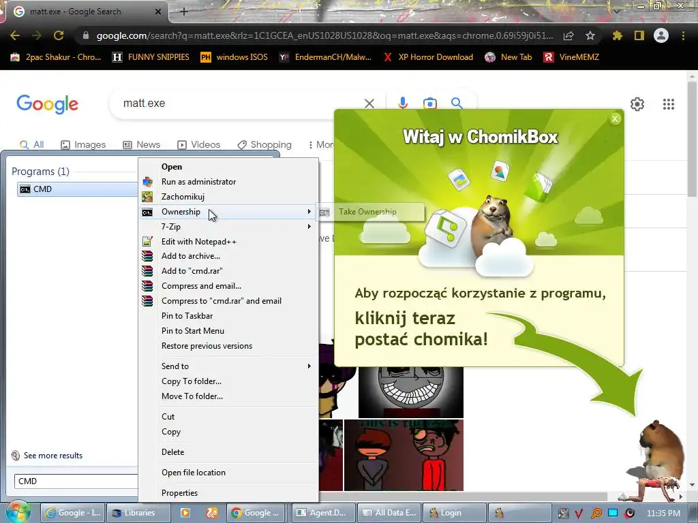This screenshot has height=523, width=698.
Task: Open the New Tab bookmark
Action: coord(509,57)
